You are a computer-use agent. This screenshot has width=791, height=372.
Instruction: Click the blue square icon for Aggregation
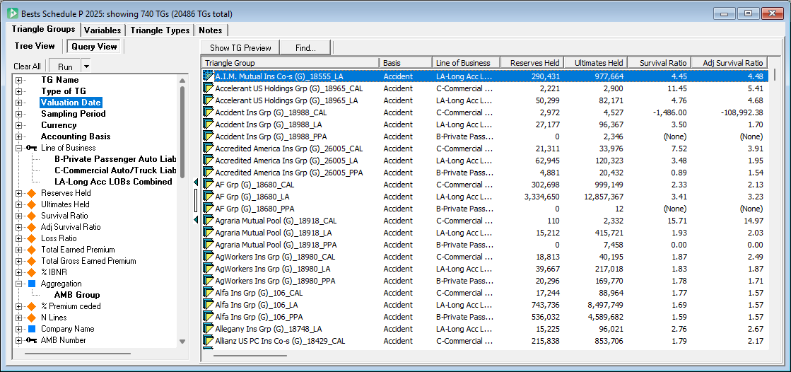[32, 284]
